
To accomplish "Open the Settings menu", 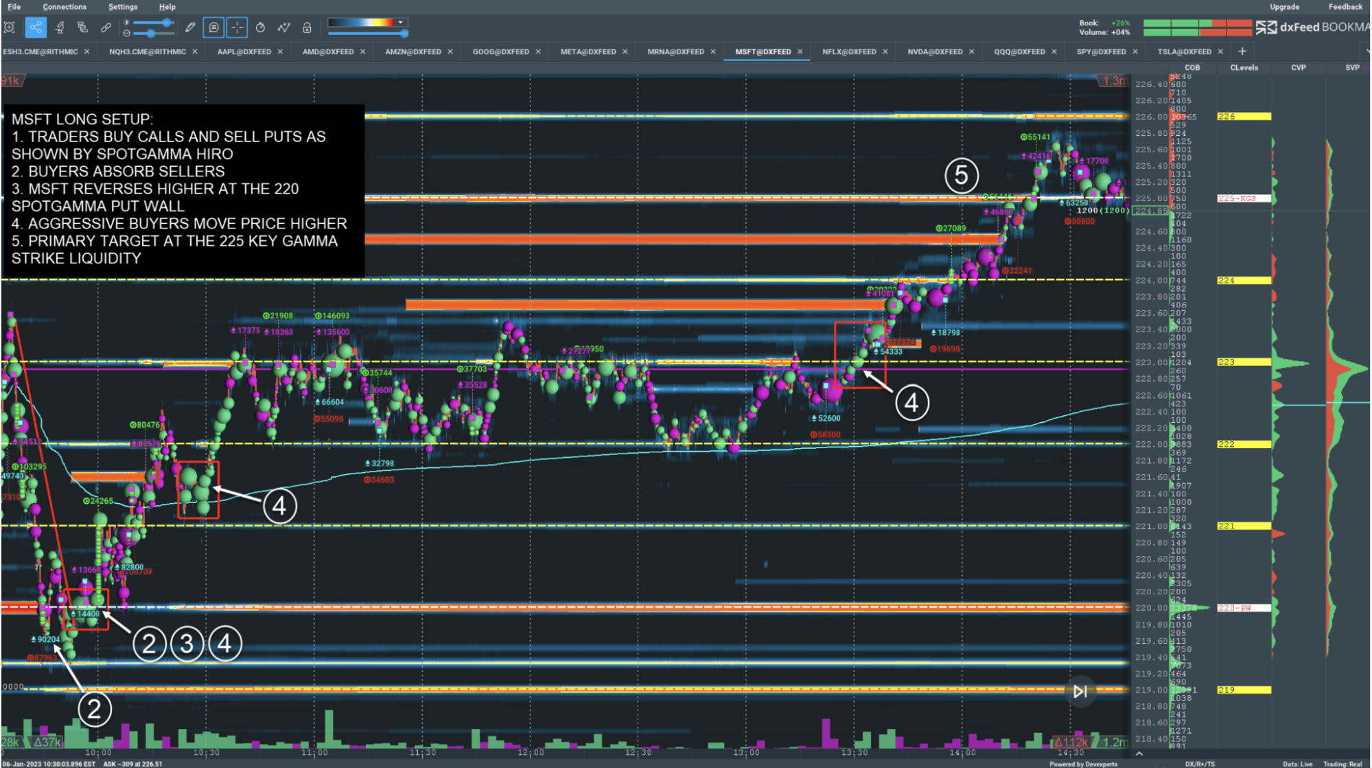I will pyautogui.click(x=123, y=7).
